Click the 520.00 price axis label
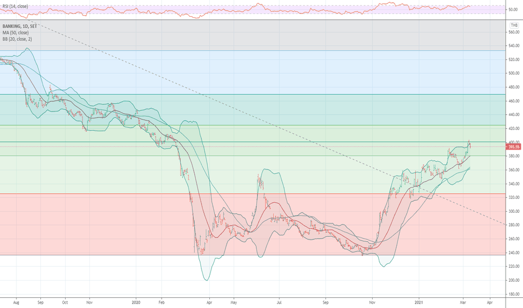Screen dimensions: 523x308 click(514, 59)
